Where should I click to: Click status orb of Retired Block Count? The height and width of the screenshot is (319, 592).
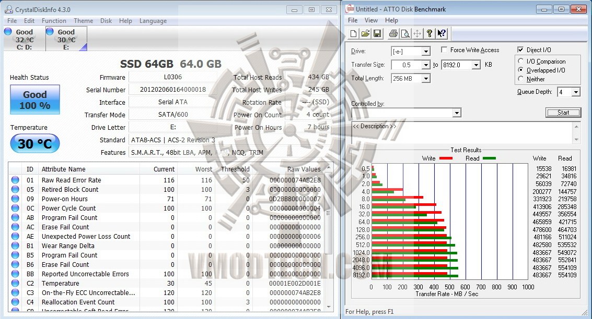click(x=15, y=189)
